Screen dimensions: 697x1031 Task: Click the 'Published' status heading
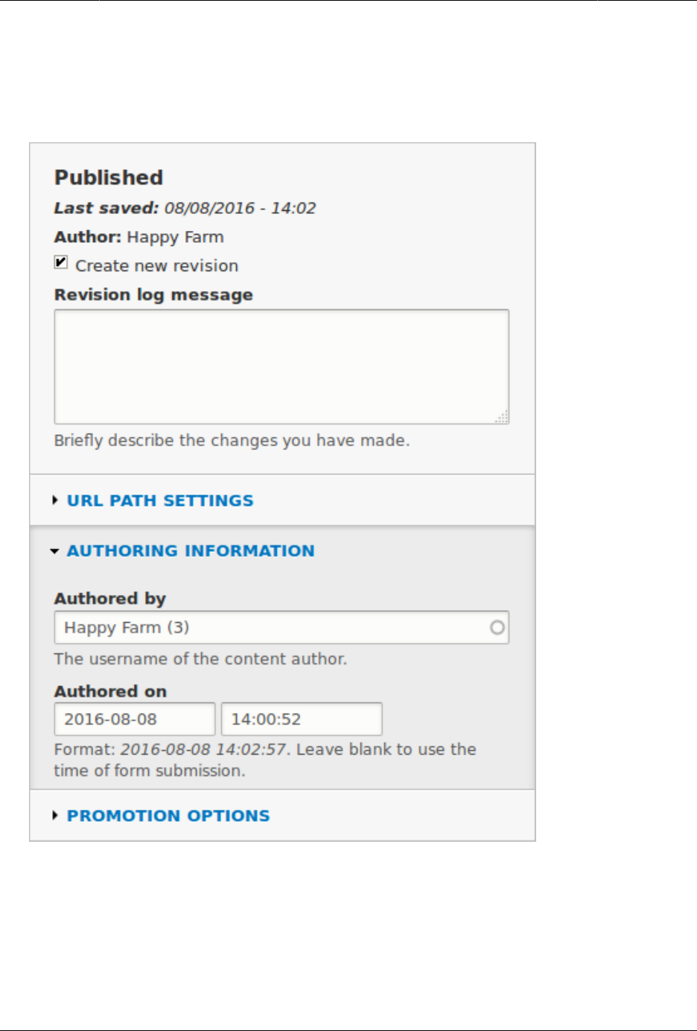(109, 178)
